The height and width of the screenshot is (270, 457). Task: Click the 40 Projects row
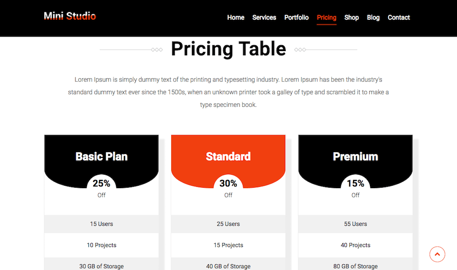coord(355,245)
